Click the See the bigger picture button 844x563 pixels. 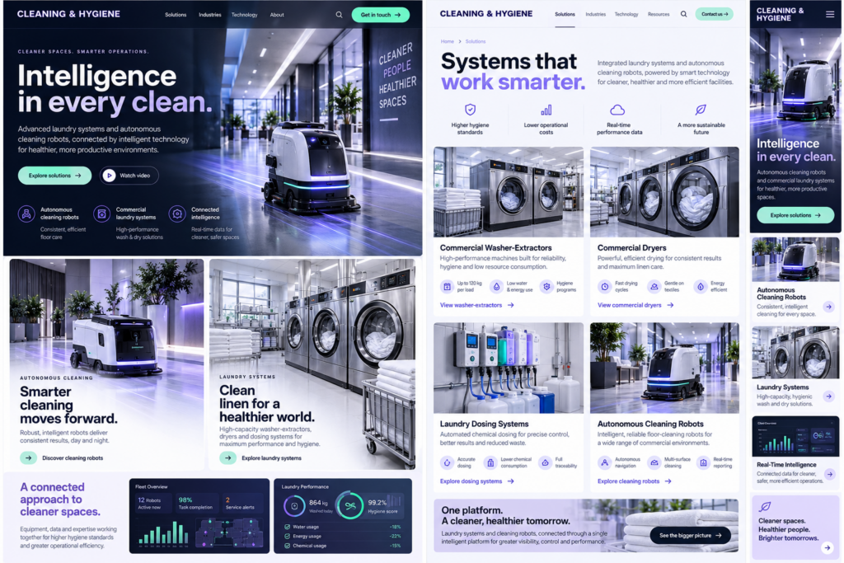click(x=690, y=536)
